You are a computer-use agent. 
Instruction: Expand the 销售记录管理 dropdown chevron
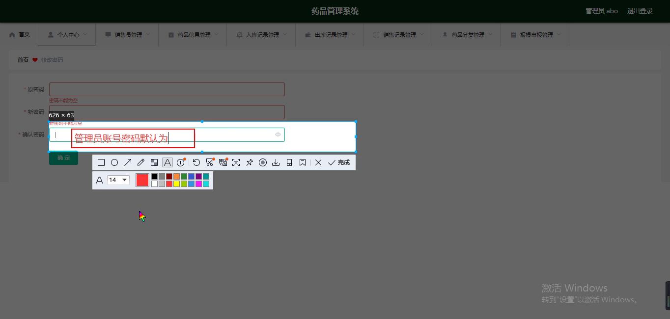(422, 34)
